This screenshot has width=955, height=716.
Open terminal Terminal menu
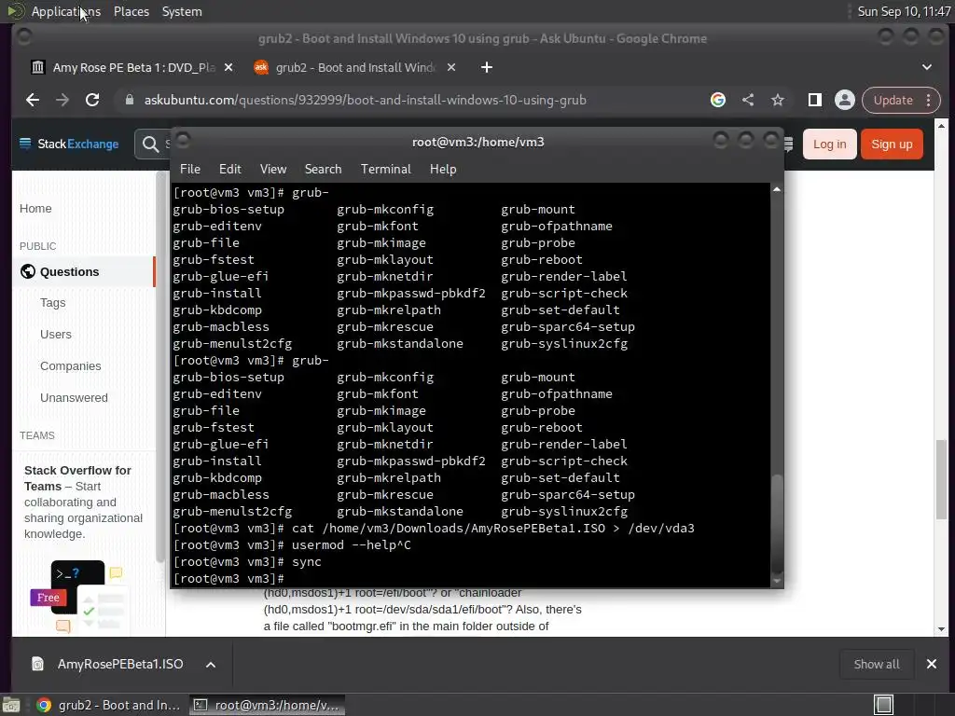[385, 170]
